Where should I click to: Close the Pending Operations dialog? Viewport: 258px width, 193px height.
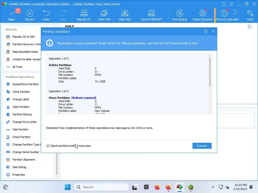213,31
